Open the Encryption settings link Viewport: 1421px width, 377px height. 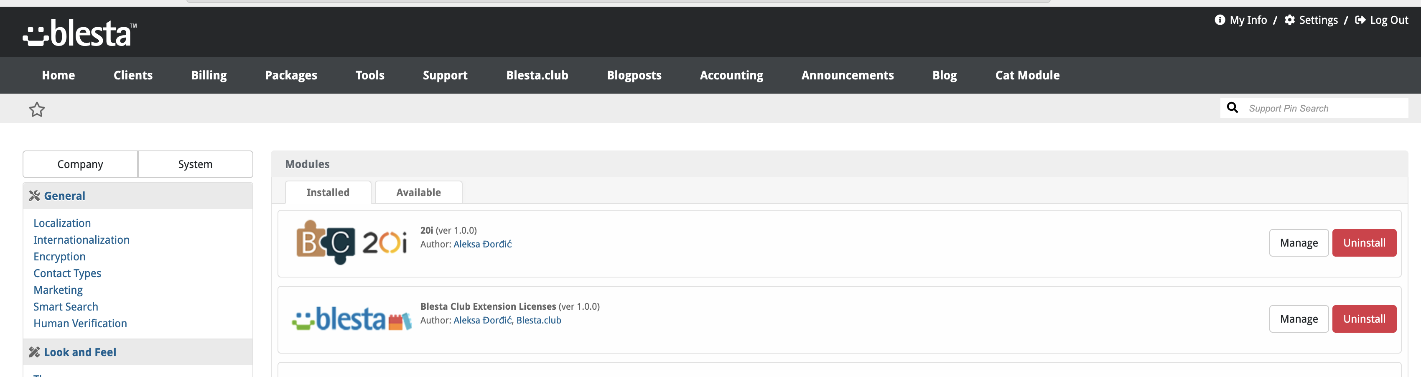click(60, 257)
